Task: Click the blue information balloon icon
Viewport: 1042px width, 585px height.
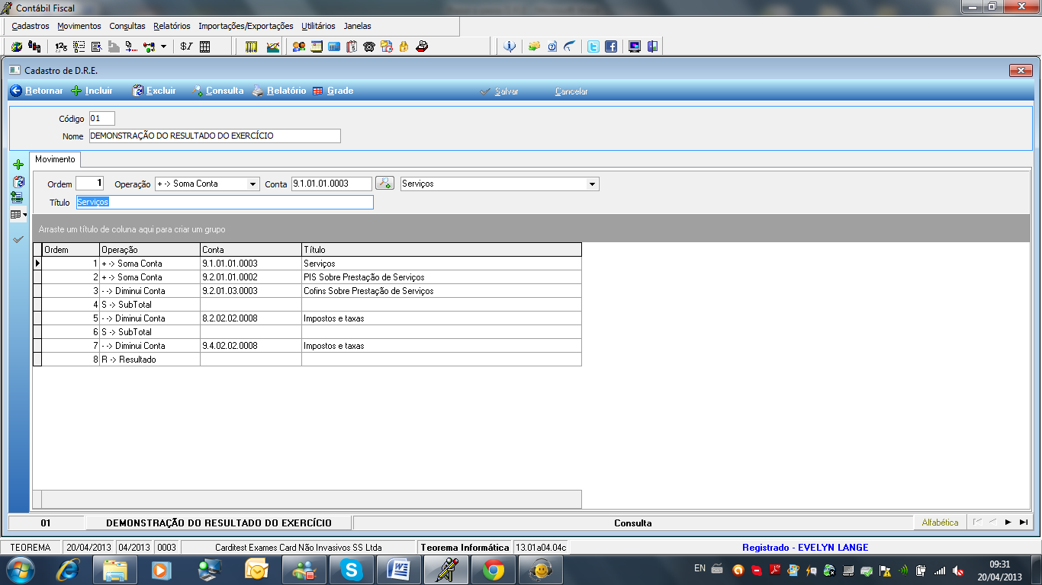Action: [510, 46]
